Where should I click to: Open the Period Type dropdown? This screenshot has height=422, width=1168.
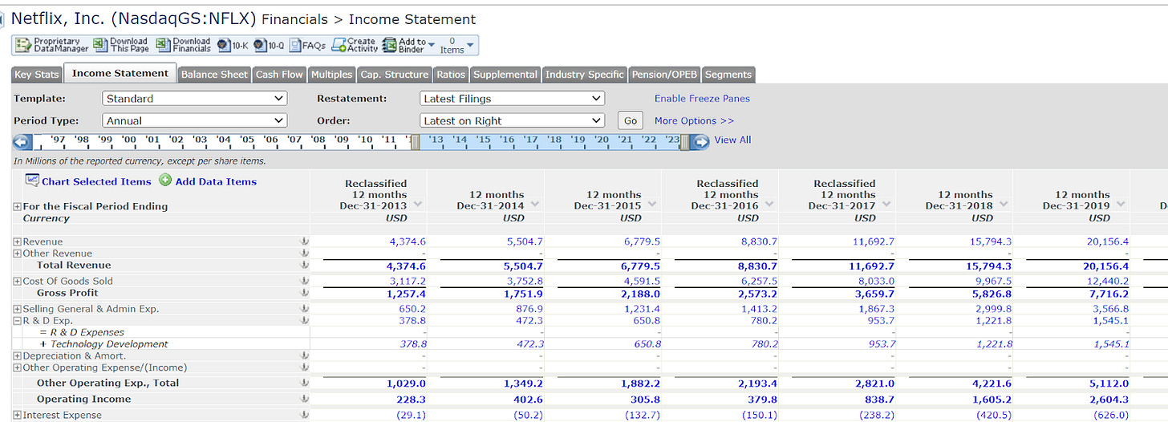195,120
